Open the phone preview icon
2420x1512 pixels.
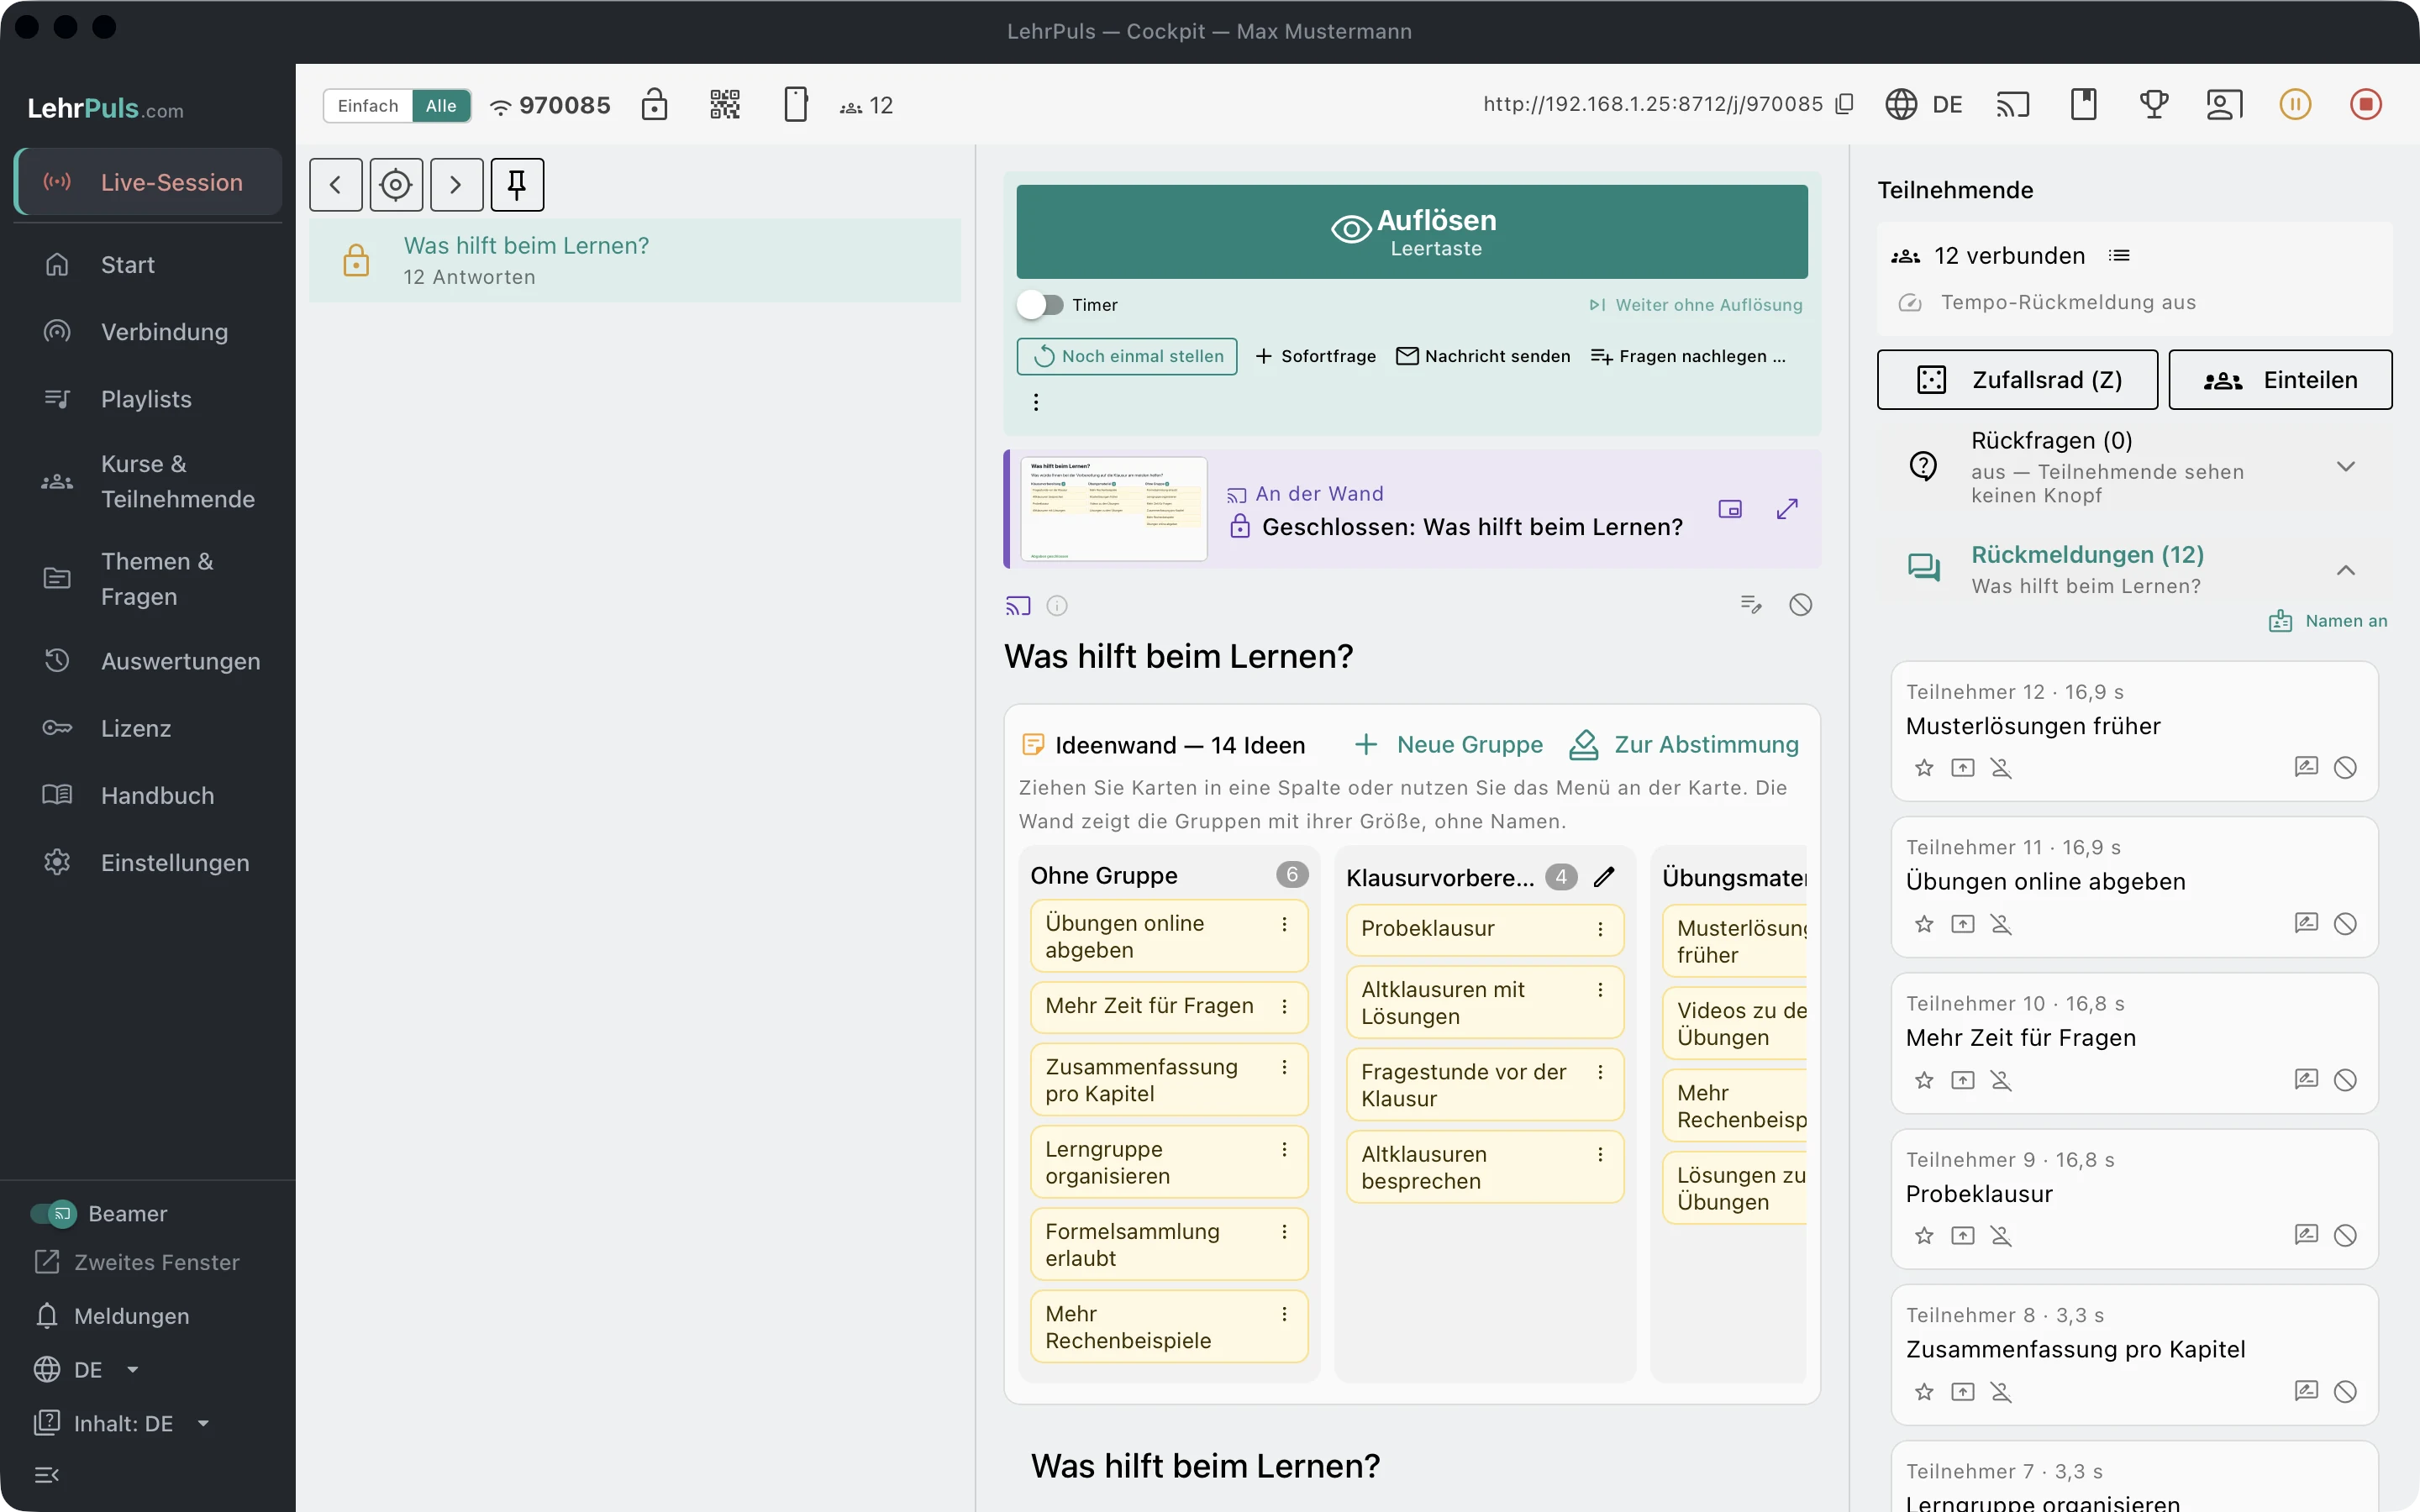pos(795,104)
